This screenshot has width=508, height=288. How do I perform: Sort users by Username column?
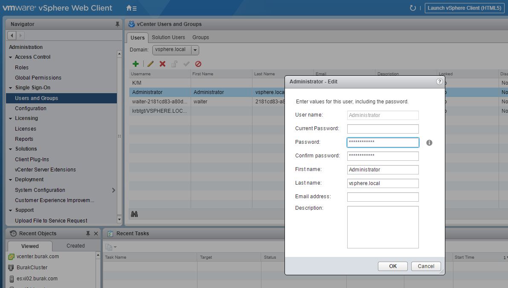coord(160,74)
